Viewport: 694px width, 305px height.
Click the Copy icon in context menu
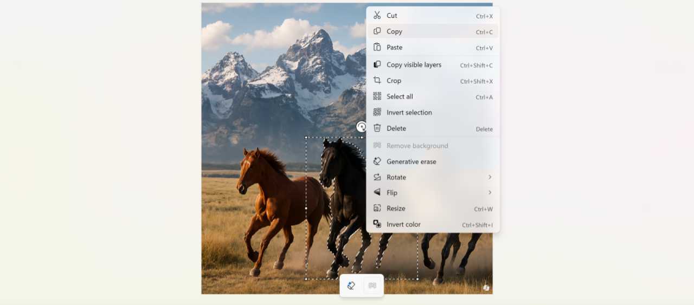click(x=377, y=31)
